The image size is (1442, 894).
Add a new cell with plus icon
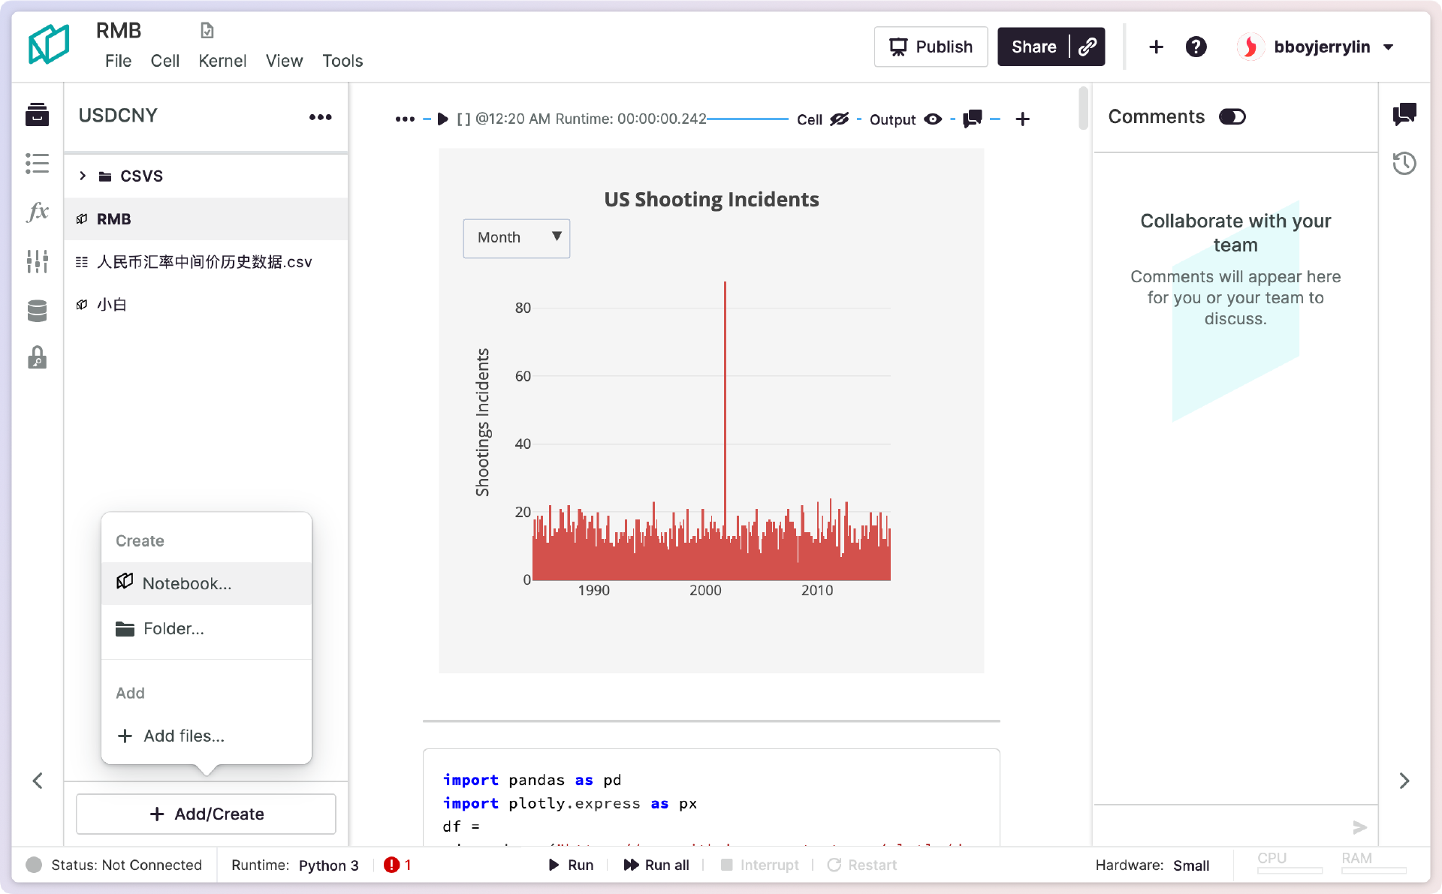(x=1022, y=119)
